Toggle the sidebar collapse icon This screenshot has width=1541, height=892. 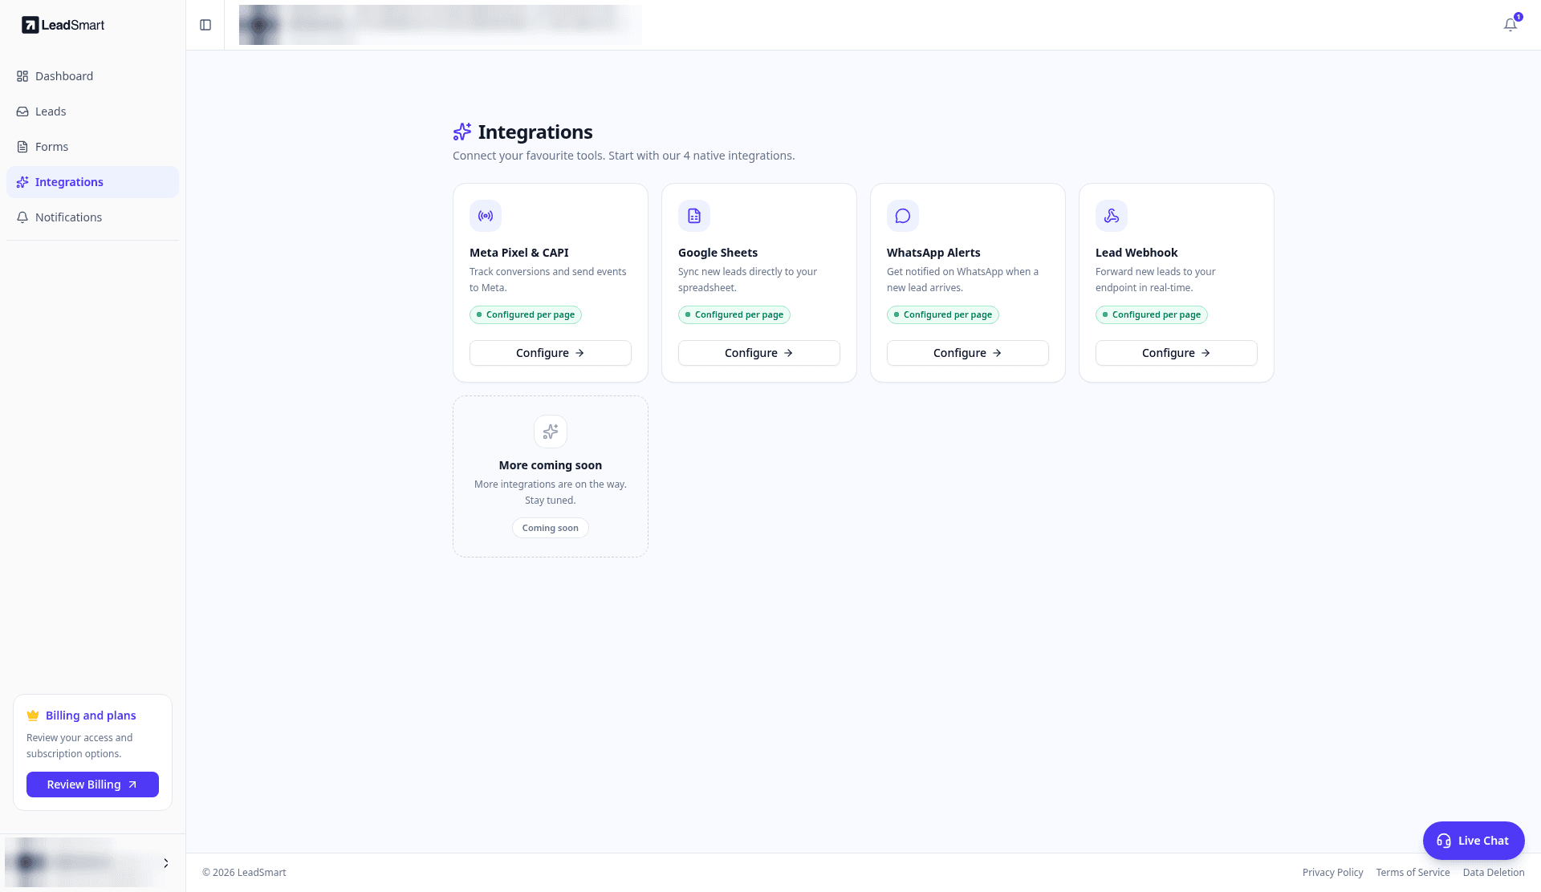click(205, 25)
